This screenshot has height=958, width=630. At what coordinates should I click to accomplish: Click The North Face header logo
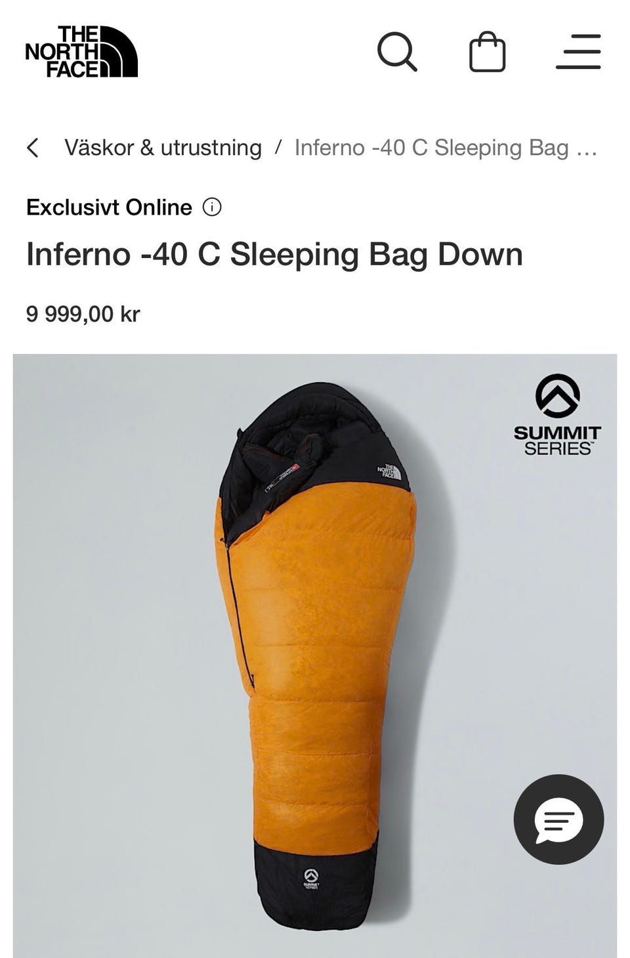coord(81,52)
